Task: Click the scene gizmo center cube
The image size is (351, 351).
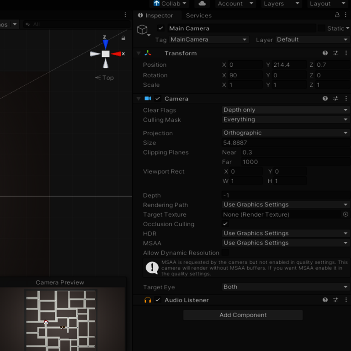Action: (106, 54)
